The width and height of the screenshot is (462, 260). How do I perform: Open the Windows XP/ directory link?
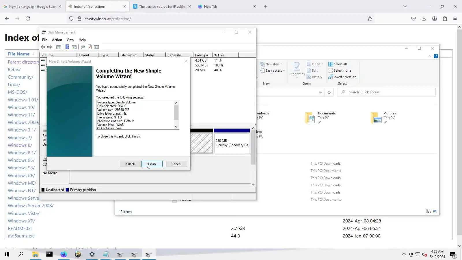tap(21, 221)
